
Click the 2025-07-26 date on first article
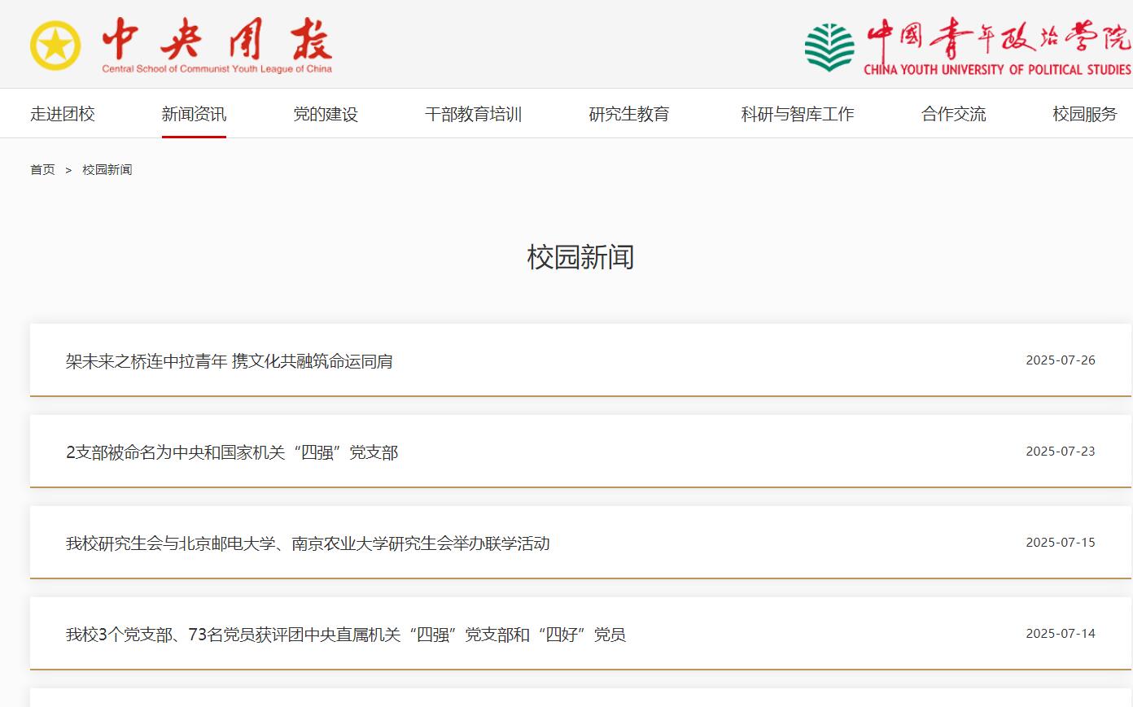point(1060,360)
